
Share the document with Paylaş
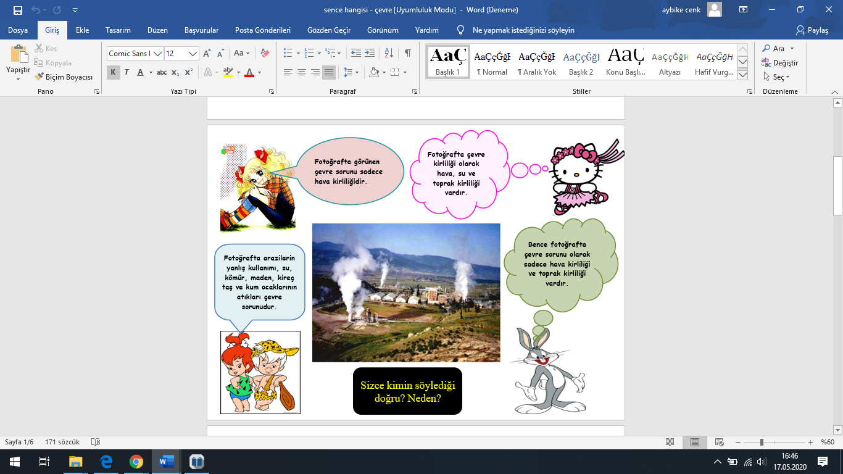(x=812, y=30)
